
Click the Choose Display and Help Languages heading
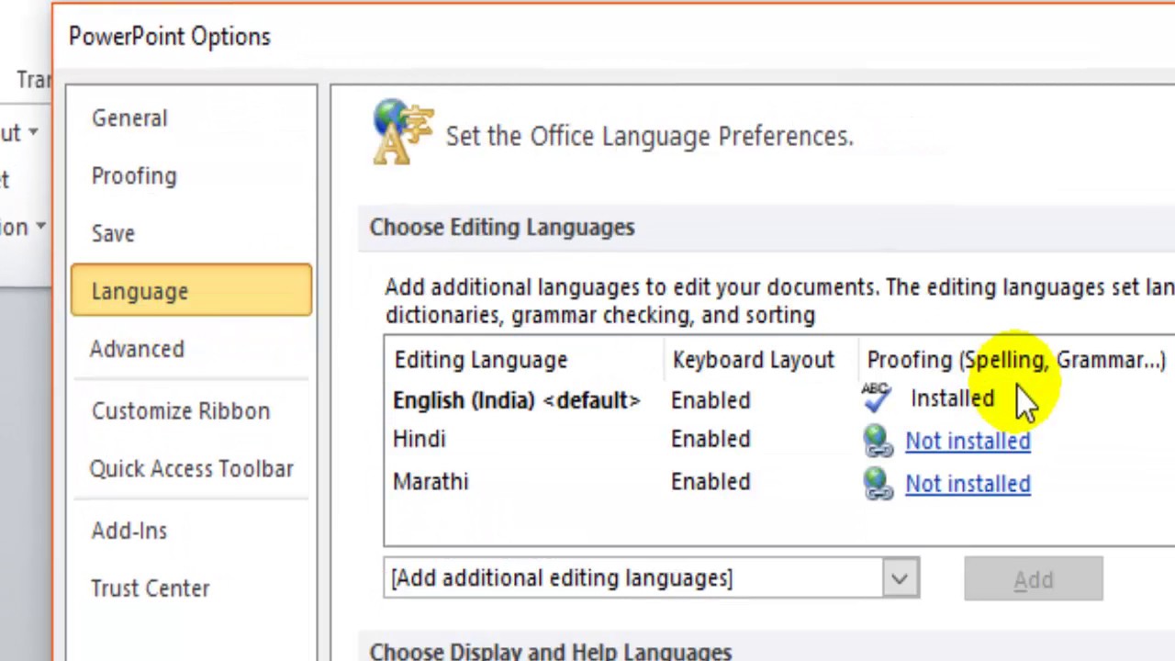(551, 651)
